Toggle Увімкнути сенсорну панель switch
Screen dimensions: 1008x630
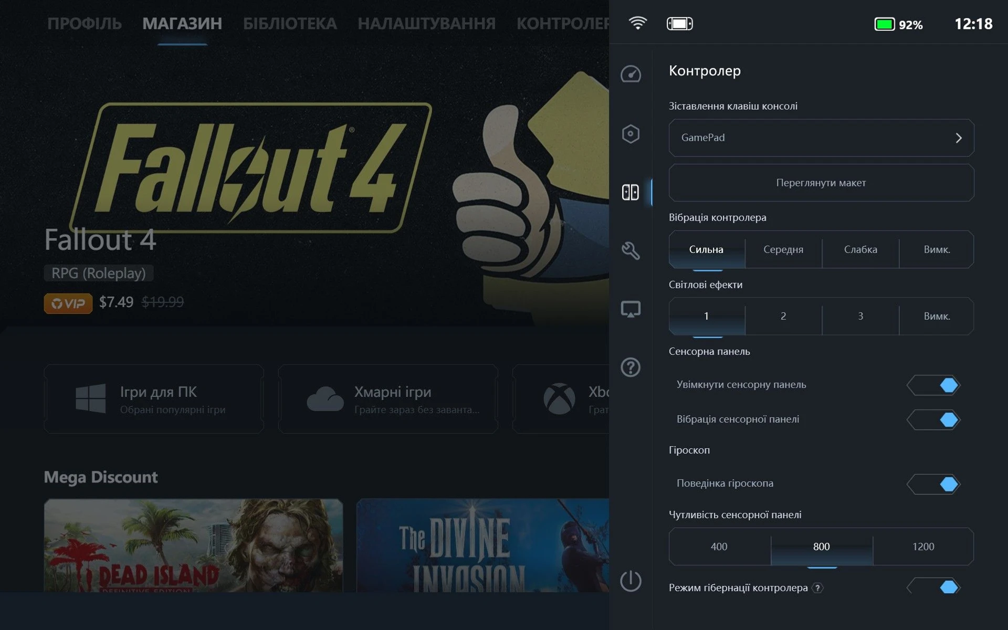[x=933, y=385]
